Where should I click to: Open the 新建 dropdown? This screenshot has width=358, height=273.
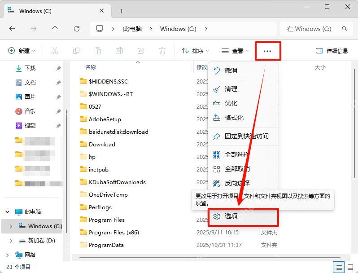(22, 51)
